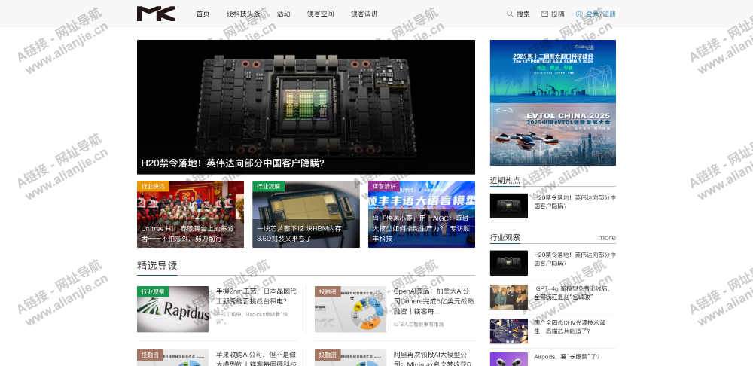Click the 行业观察 sidebar section heading

point(505,238)
